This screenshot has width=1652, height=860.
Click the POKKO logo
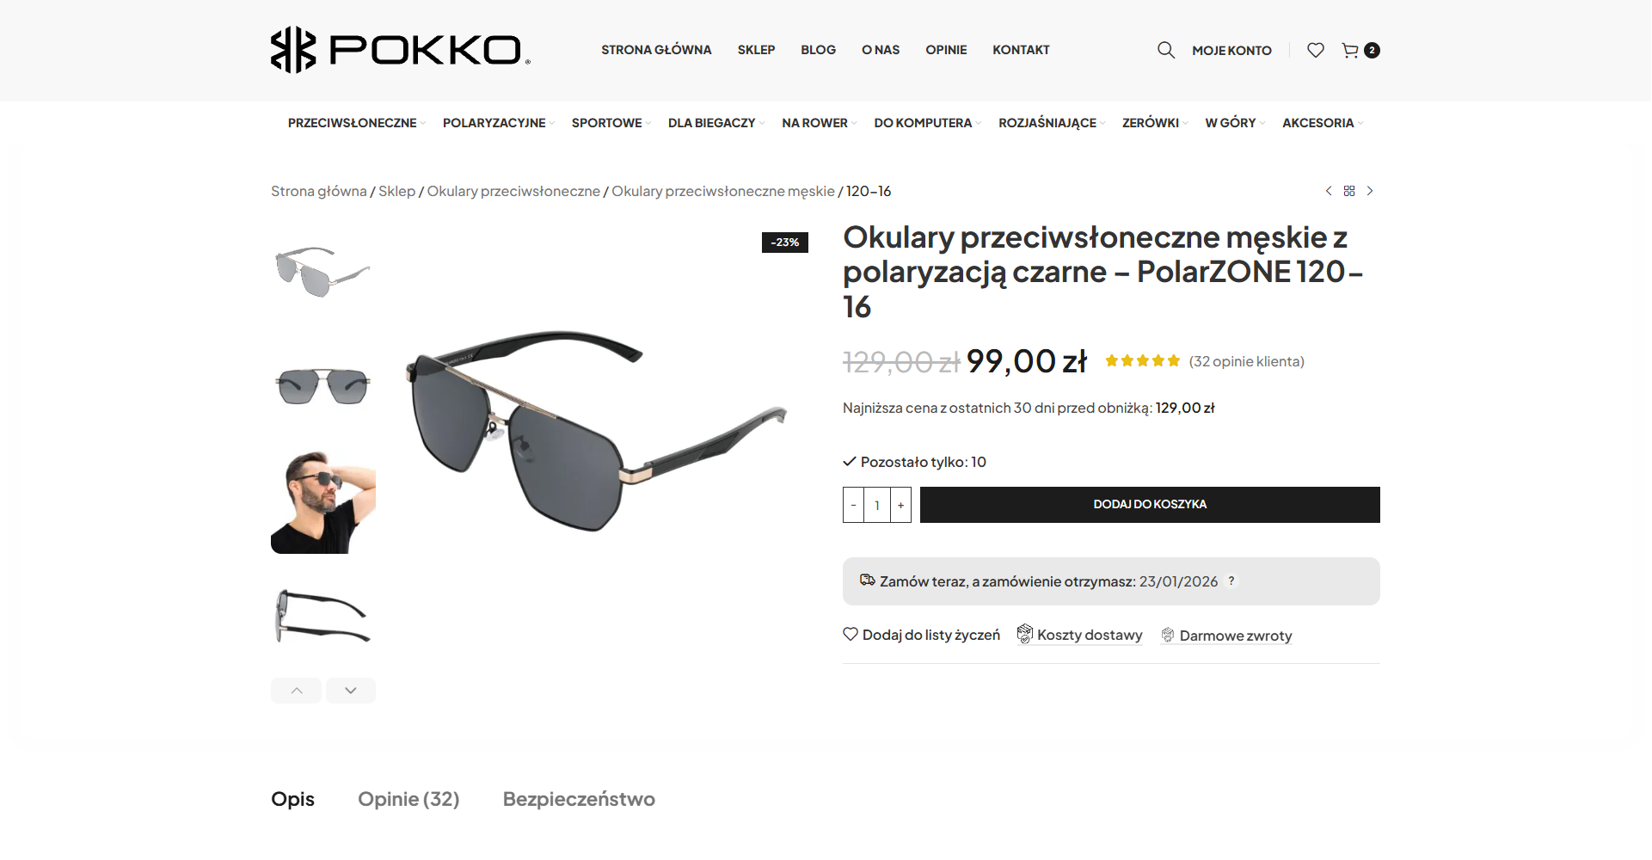[400, 50]
